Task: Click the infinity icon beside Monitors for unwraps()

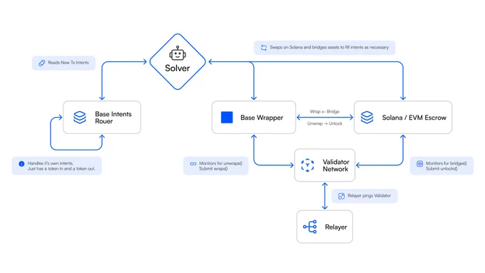Action: click(x=193, y=163)
